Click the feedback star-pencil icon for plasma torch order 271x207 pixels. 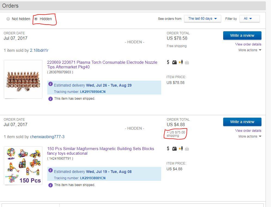point(181,62)
